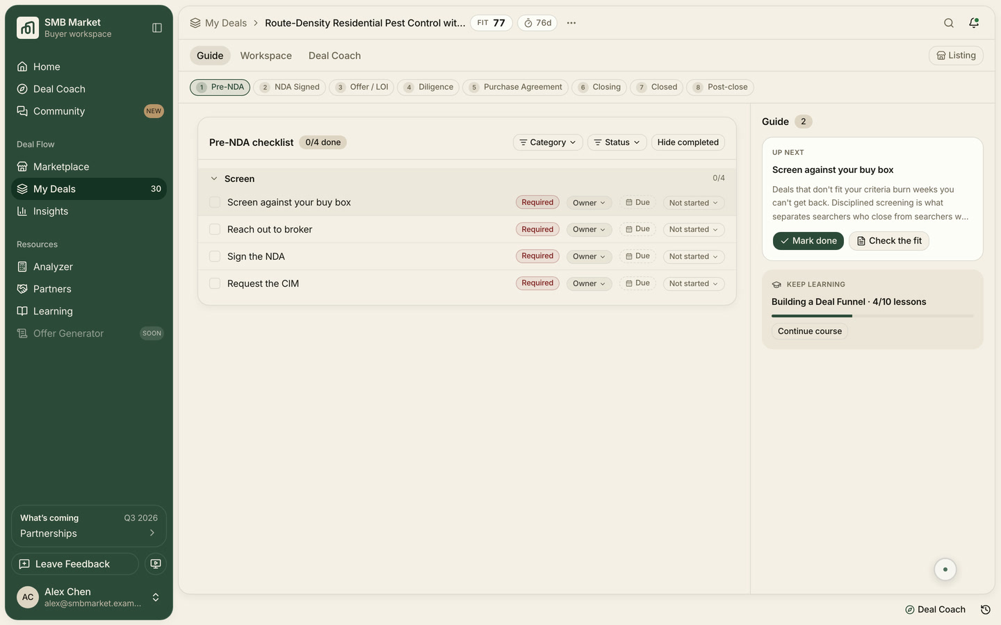Switch to the Deal Coach tab
Screen dimensions: 1001x625
(x=335, y=56)
